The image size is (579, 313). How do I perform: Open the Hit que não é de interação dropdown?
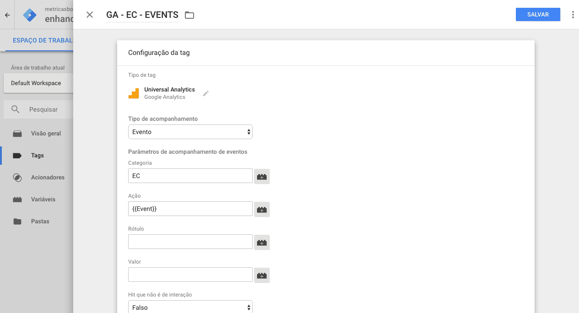click(190, 307)
